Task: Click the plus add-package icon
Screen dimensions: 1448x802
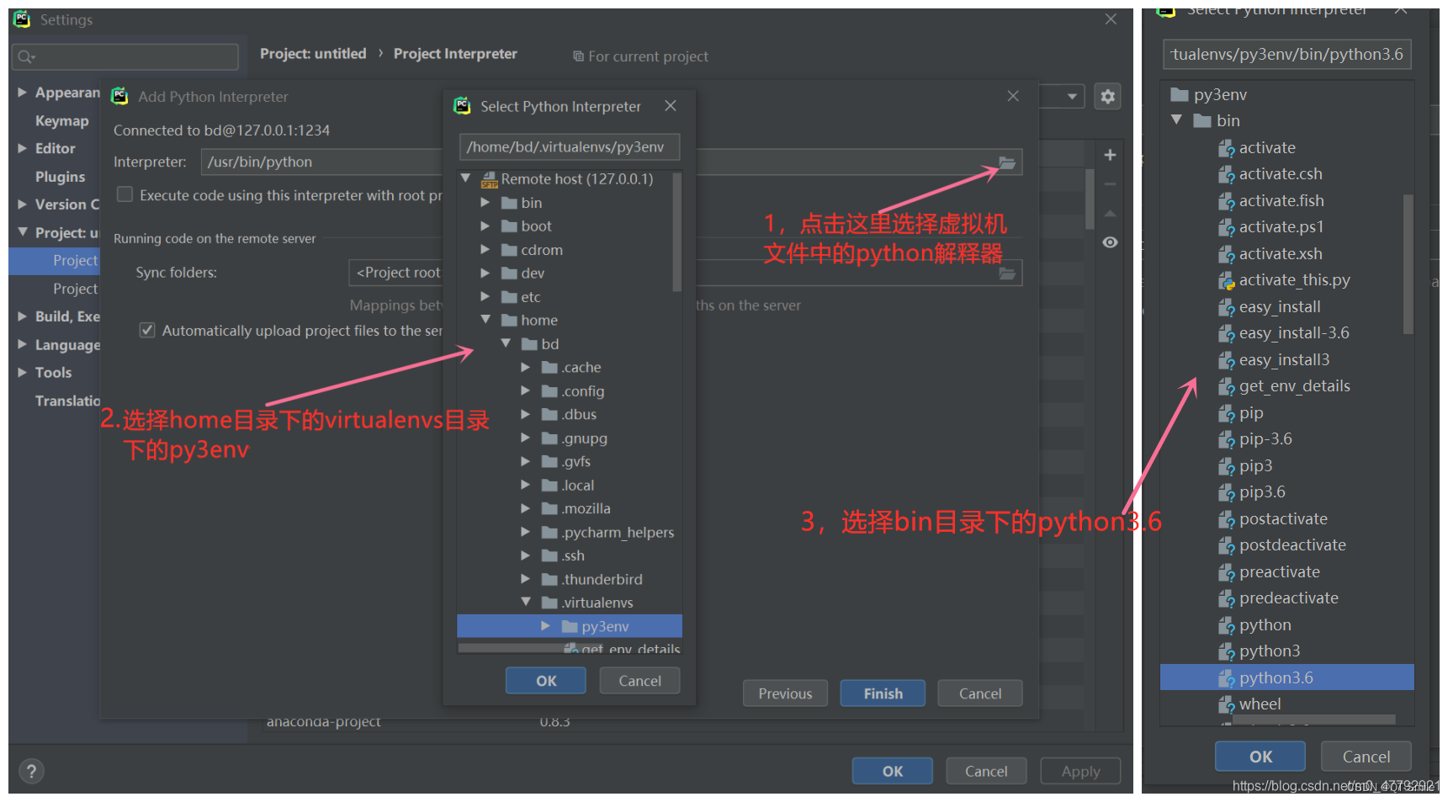Action: coord(1110,155)
